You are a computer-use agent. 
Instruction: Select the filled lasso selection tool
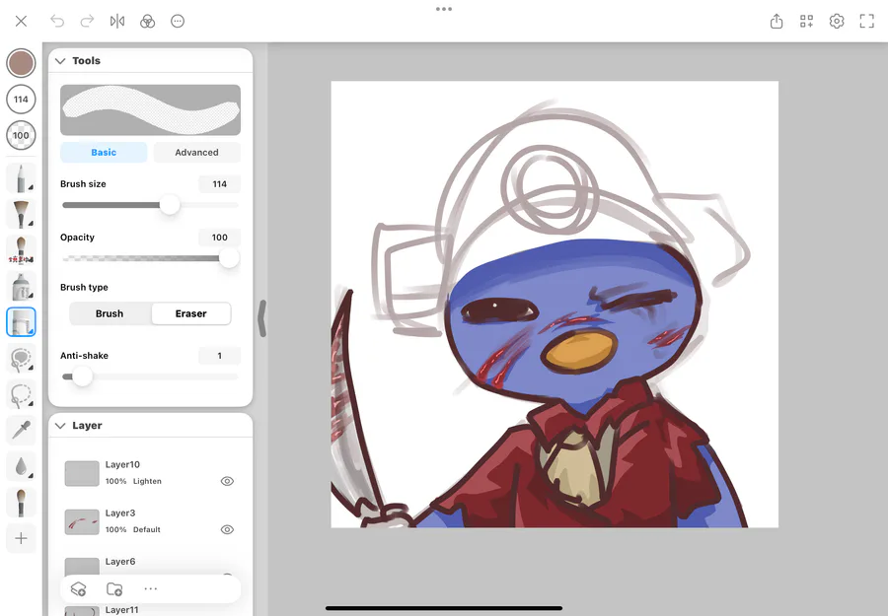click(x=21, y=359)
